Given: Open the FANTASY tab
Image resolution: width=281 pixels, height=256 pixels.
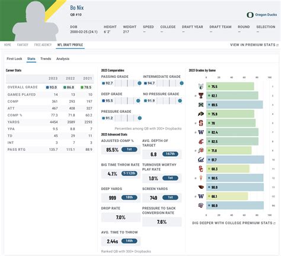Looking at the screenshot, I should [23, 45].
